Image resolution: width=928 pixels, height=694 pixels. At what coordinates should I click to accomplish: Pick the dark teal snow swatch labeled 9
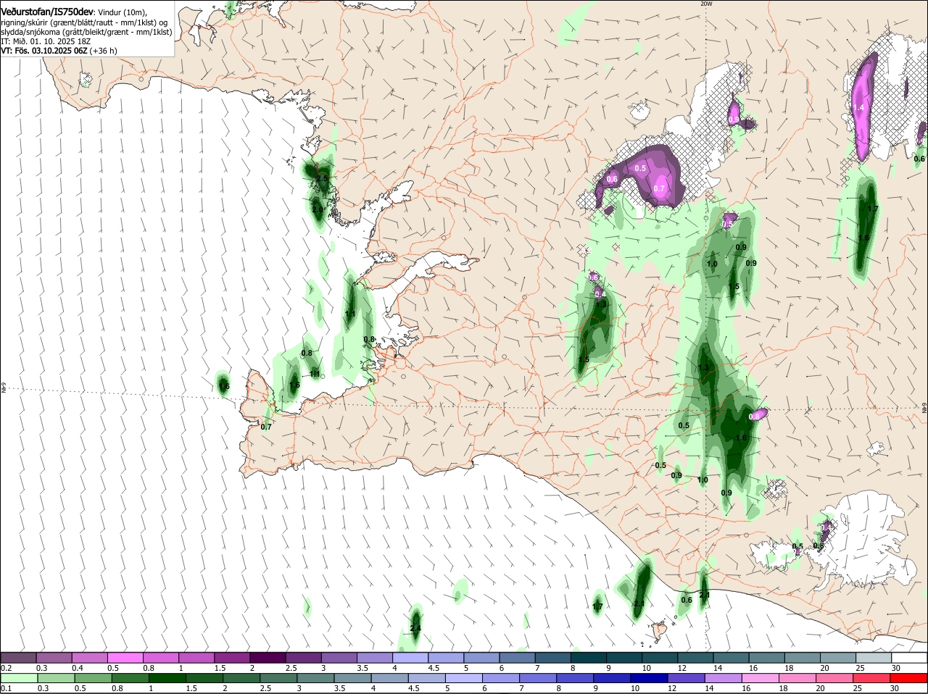pyautogui.click(x=626, y=657)
